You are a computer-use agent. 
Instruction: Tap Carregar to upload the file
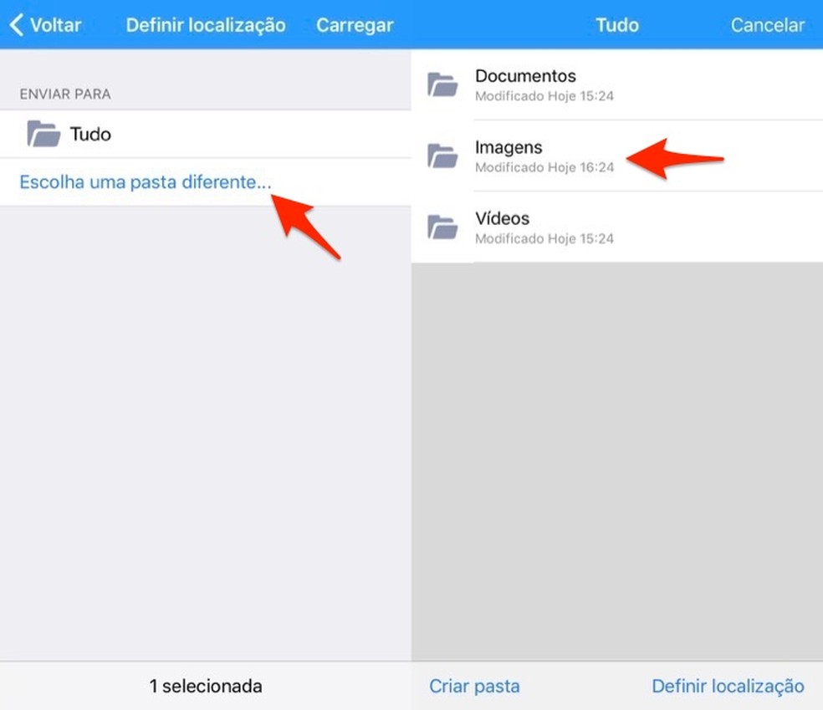355,24
